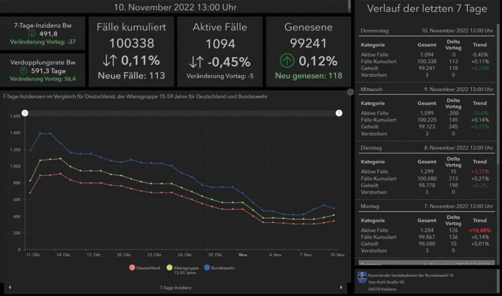Image resolution: width=502 pixels, height=296 pixels.
Task: Expand the incidence chart to fullscreen
Action: click(x=351, y=92)
